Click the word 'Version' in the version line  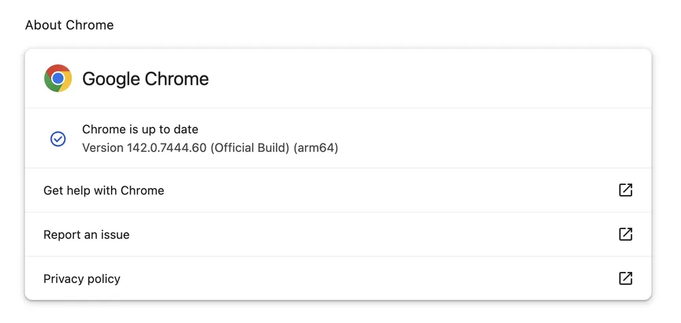click(x=103, y=148)
